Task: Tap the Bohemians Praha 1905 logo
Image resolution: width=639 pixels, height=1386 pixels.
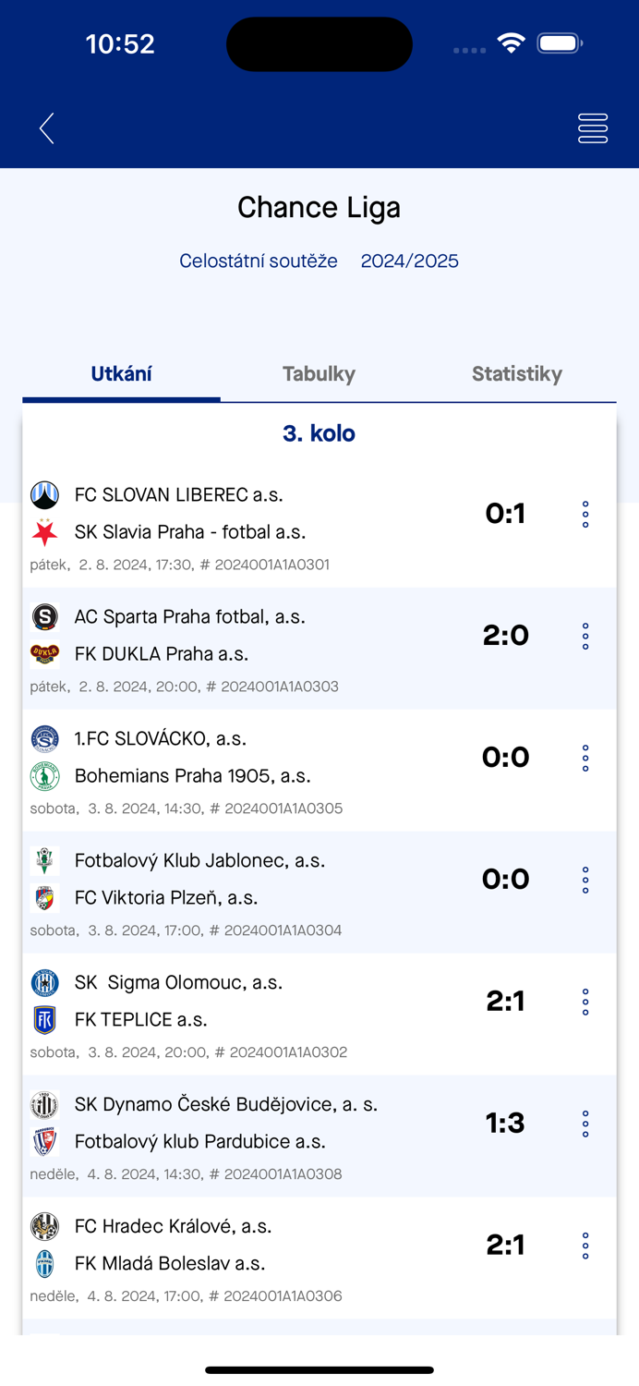Action: pyautogui.click(x=45, y=775)
